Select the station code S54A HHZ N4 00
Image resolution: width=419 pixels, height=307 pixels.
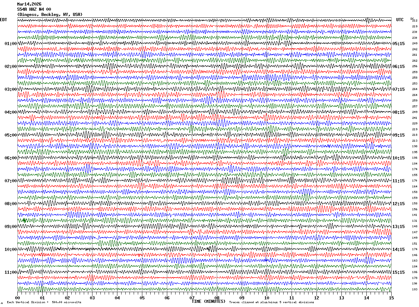34,9
